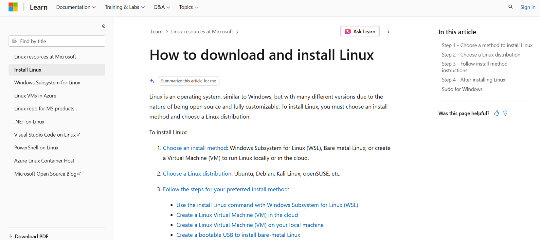
Task: Open Windows Subsystem for Linux sidebar item
Action: click(x=47, y=83)
